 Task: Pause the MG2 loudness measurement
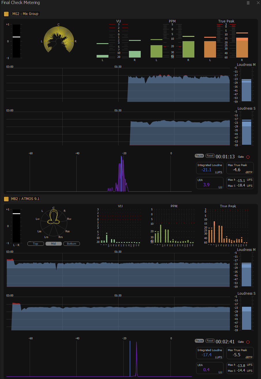tap(199, 155)
